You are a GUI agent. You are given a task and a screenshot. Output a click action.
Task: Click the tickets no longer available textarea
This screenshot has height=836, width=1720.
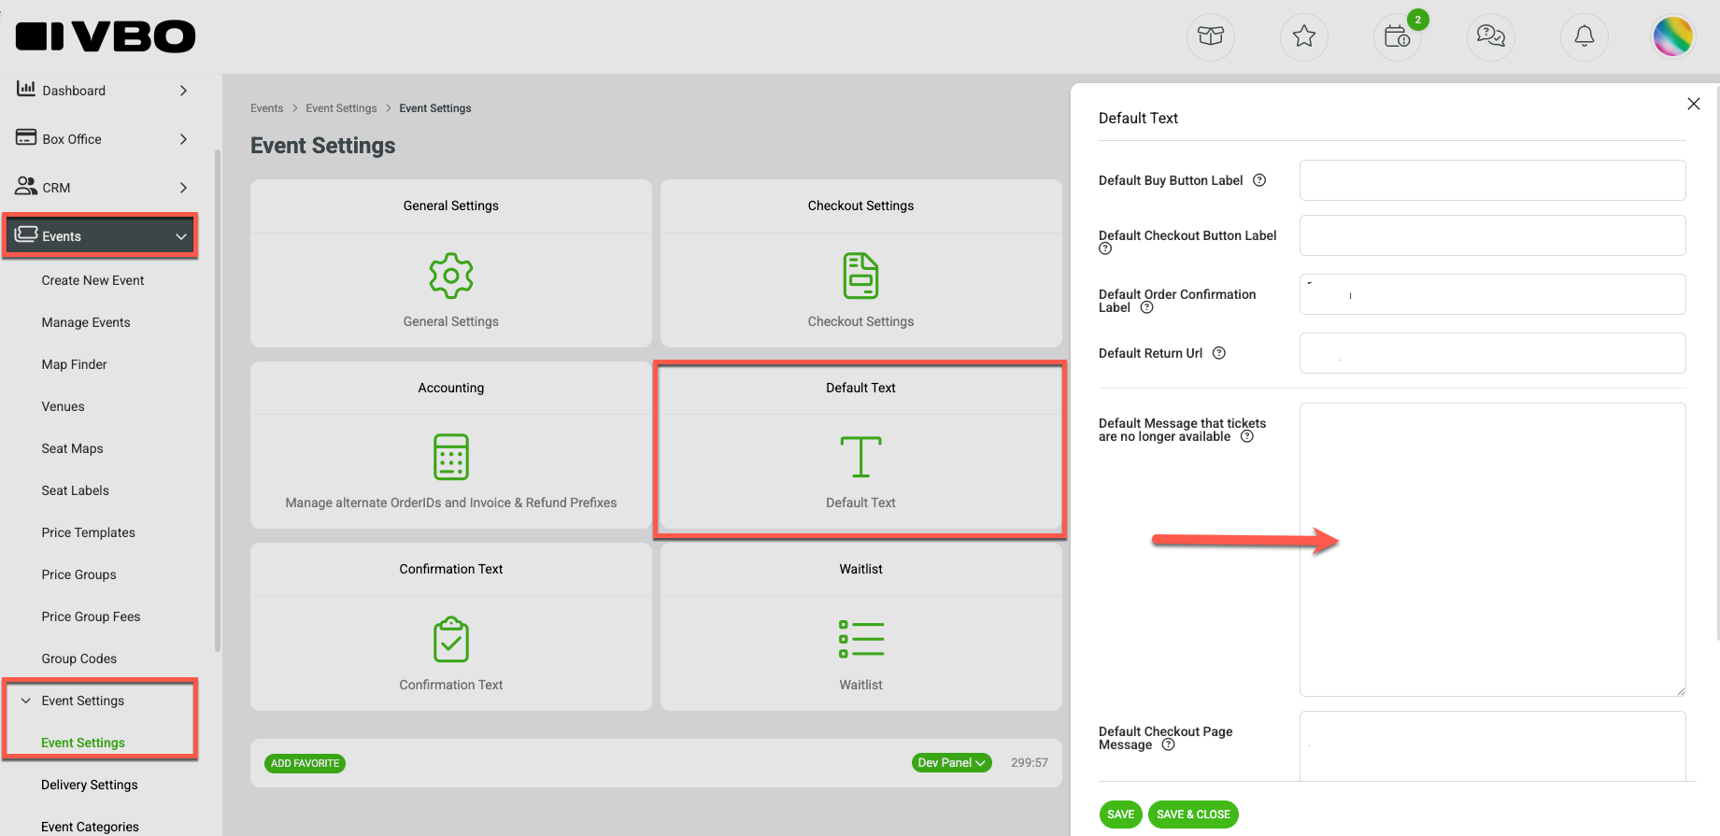point(1492,549)
